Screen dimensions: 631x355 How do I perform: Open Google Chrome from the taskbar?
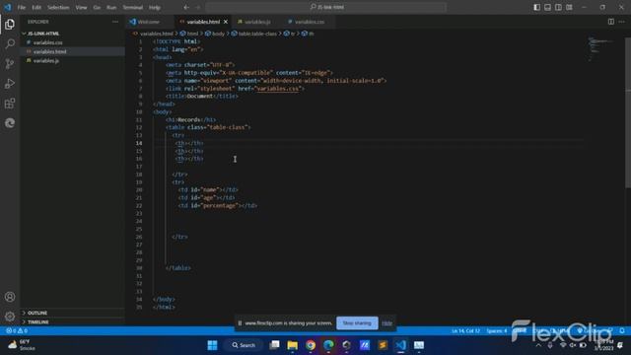(x=311, y=345)
